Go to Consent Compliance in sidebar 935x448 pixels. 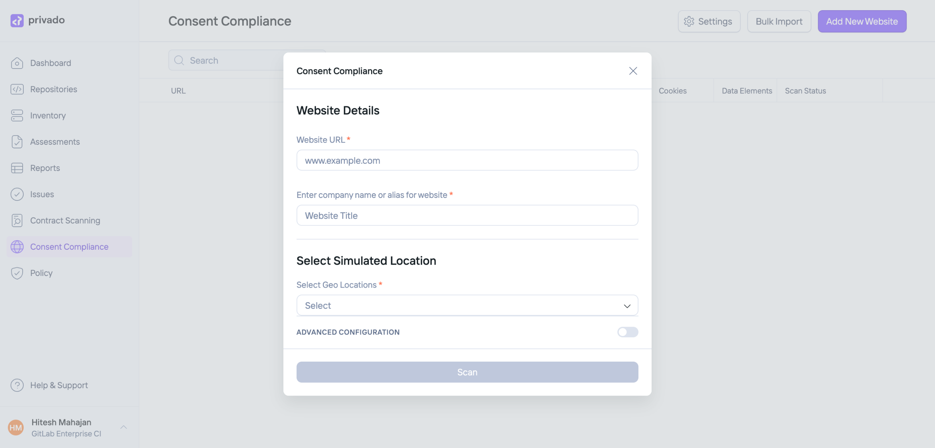pyautogui.click(x=69, y=247)
